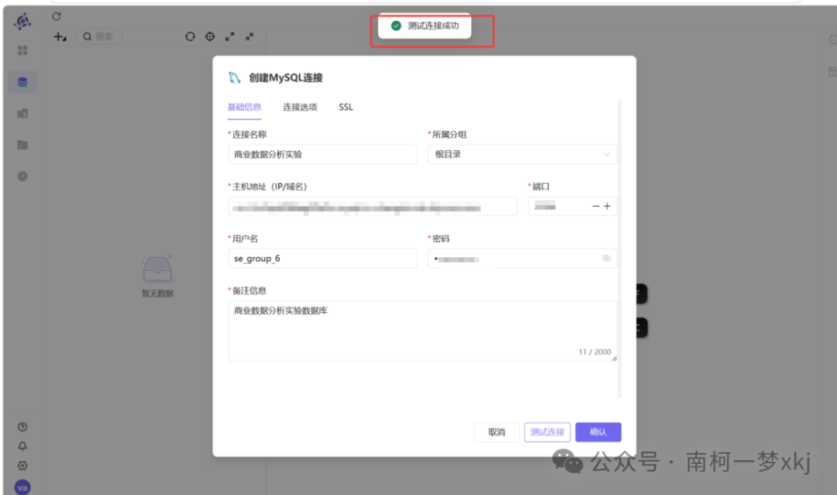Increase port with the plus button
The image size is (837, 495).
tap(607, 206)
